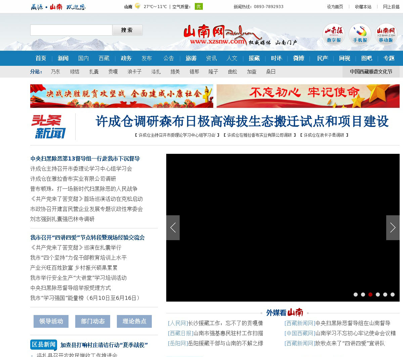This screenshot has width=403, height=357.
Task: Select the first slideshow dot
Action: pos(356,295)
